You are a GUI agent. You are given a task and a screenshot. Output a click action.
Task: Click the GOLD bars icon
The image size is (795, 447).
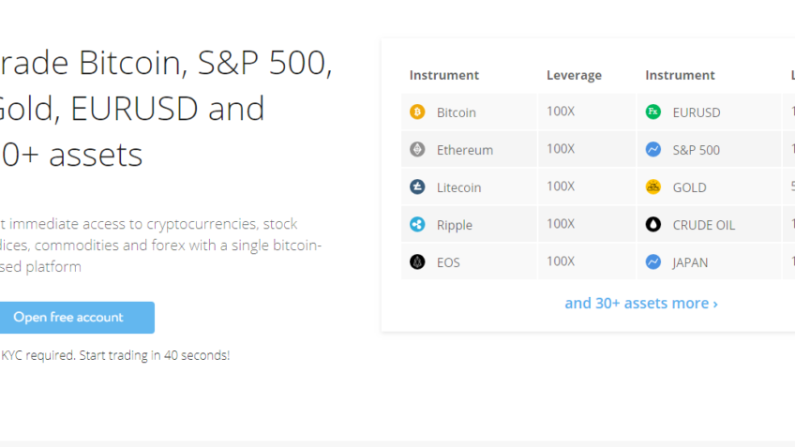click(653, 187)
